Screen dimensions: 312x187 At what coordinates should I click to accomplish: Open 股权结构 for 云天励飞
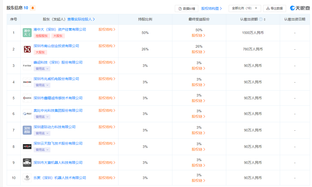click(107, 143)
